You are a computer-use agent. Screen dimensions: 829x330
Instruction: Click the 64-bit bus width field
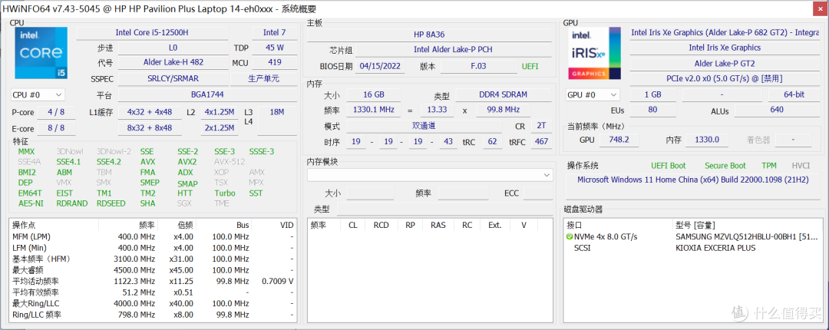pyautogui.click(x=794, y=94)
